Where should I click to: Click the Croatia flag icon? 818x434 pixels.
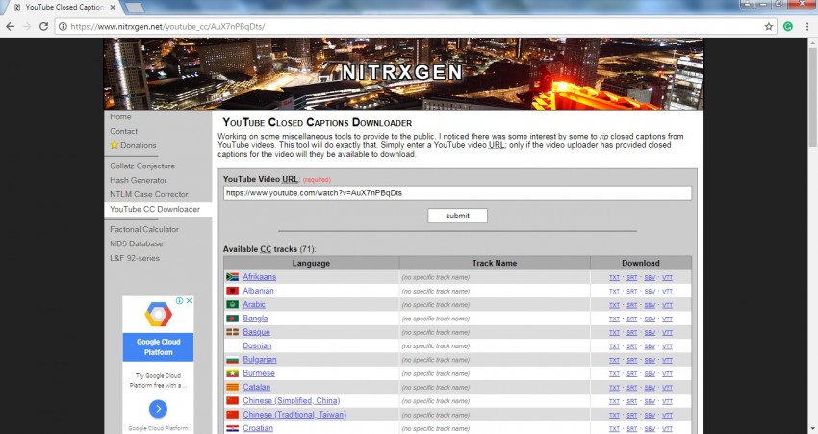coord(233,429)
